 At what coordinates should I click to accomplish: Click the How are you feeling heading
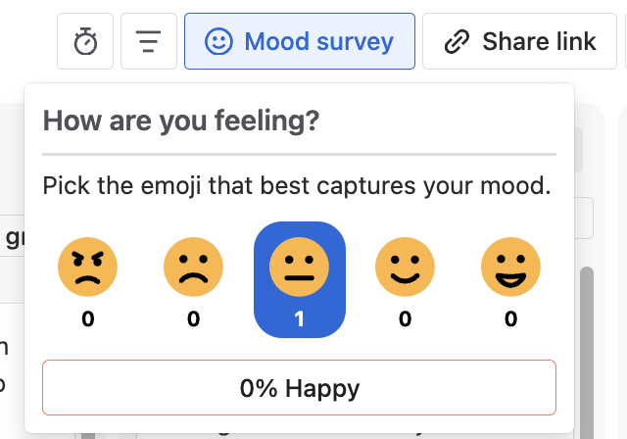click(181, 122)
